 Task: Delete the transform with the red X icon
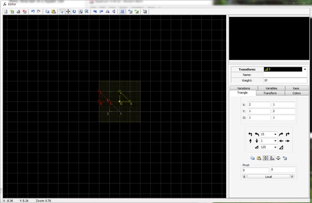click(x=24, y=11)
